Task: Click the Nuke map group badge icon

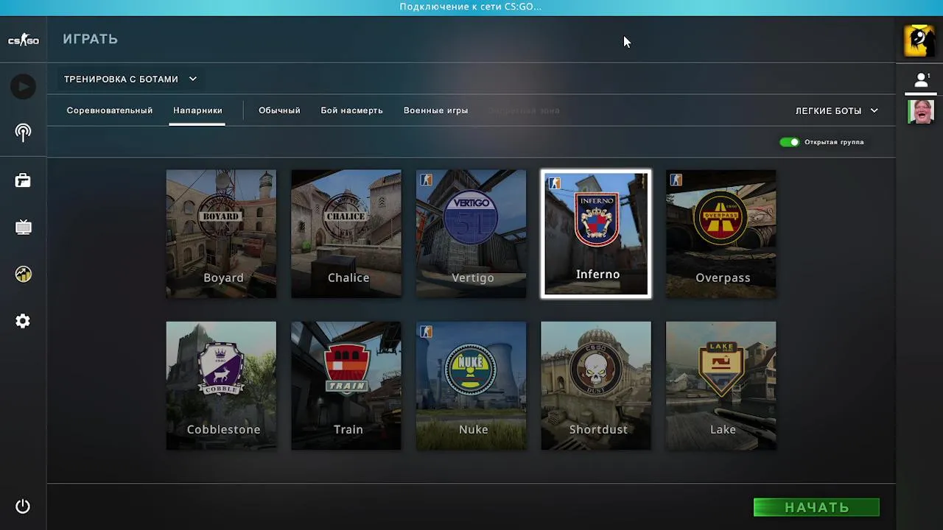Action: (426, 331)
